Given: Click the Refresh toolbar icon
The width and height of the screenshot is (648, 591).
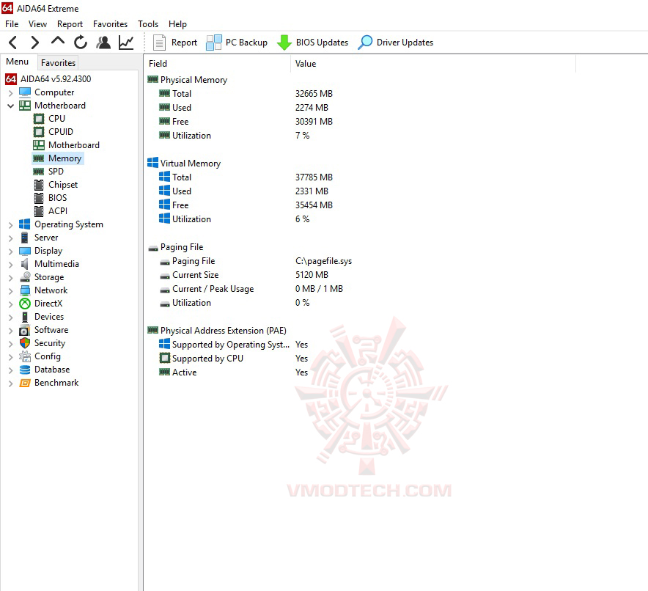Looking at the screenshot, I should [81, 42].
